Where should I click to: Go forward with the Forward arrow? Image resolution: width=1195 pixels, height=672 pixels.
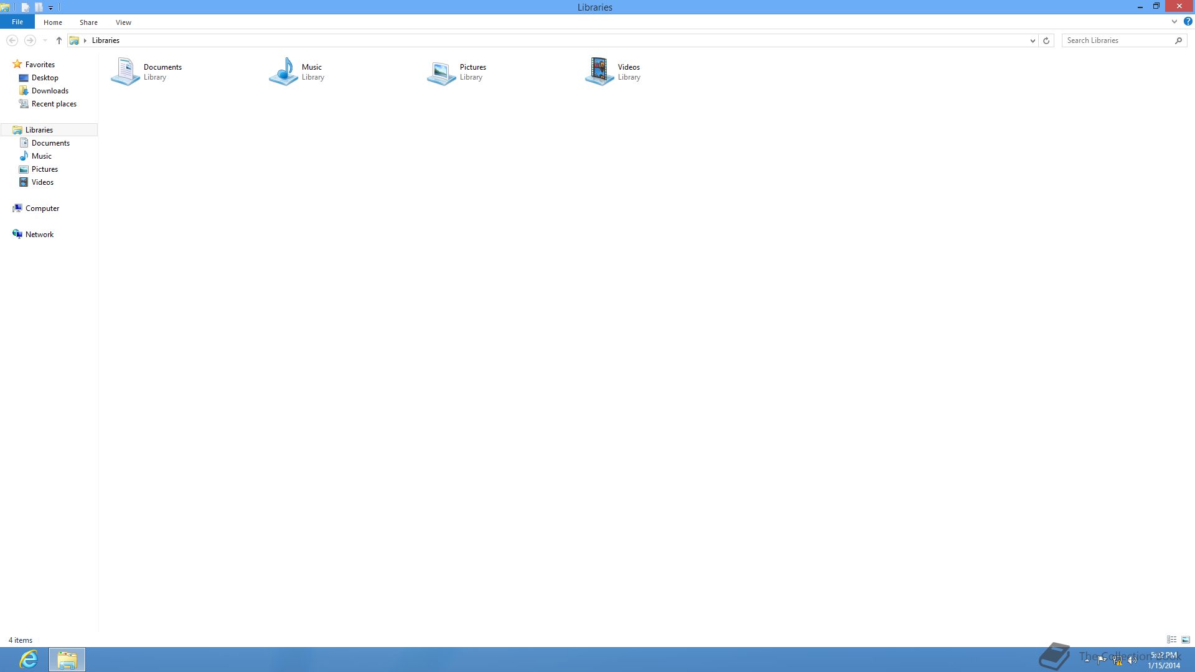30,40
